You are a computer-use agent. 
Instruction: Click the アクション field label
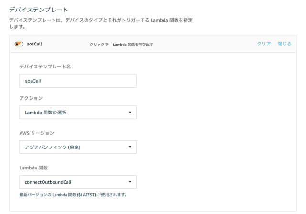[31, 98]
